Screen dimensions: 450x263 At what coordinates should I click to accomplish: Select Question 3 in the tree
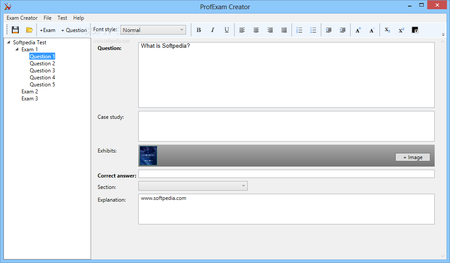[x=42, y=71]
